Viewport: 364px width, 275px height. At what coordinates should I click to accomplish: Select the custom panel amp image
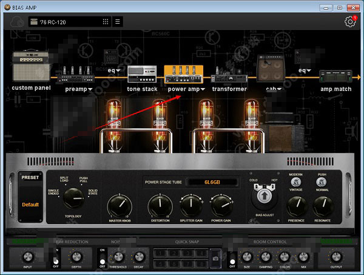pos(31,66)
